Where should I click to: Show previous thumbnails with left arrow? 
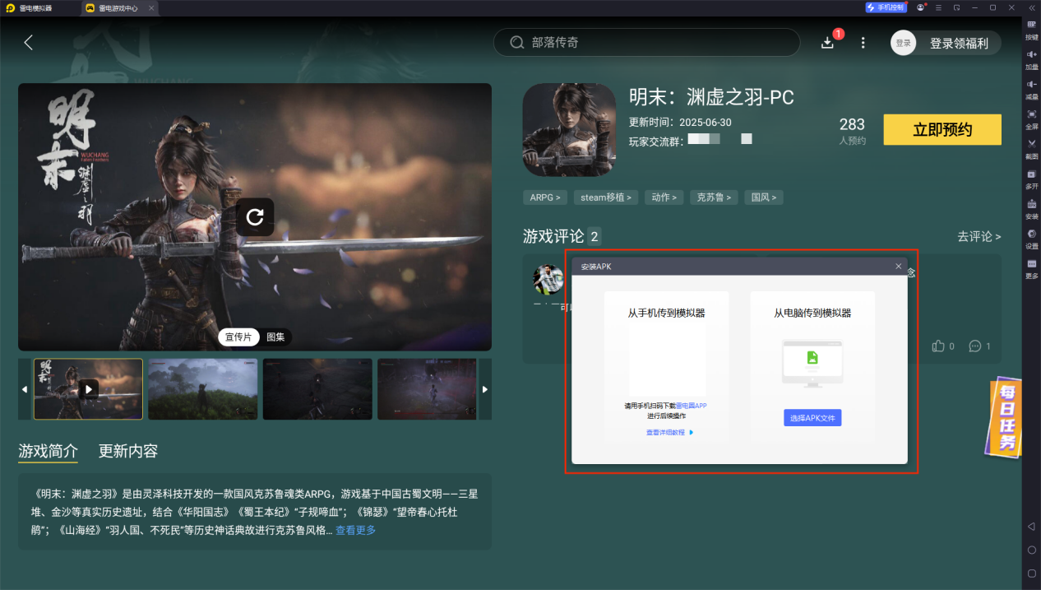coord(24,389)
